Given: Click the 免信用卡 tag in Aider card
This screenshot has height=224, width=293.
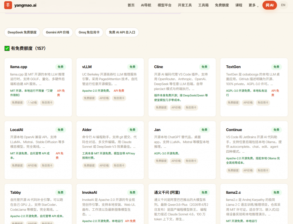Looking at the screenshot, I should point(119,166).
